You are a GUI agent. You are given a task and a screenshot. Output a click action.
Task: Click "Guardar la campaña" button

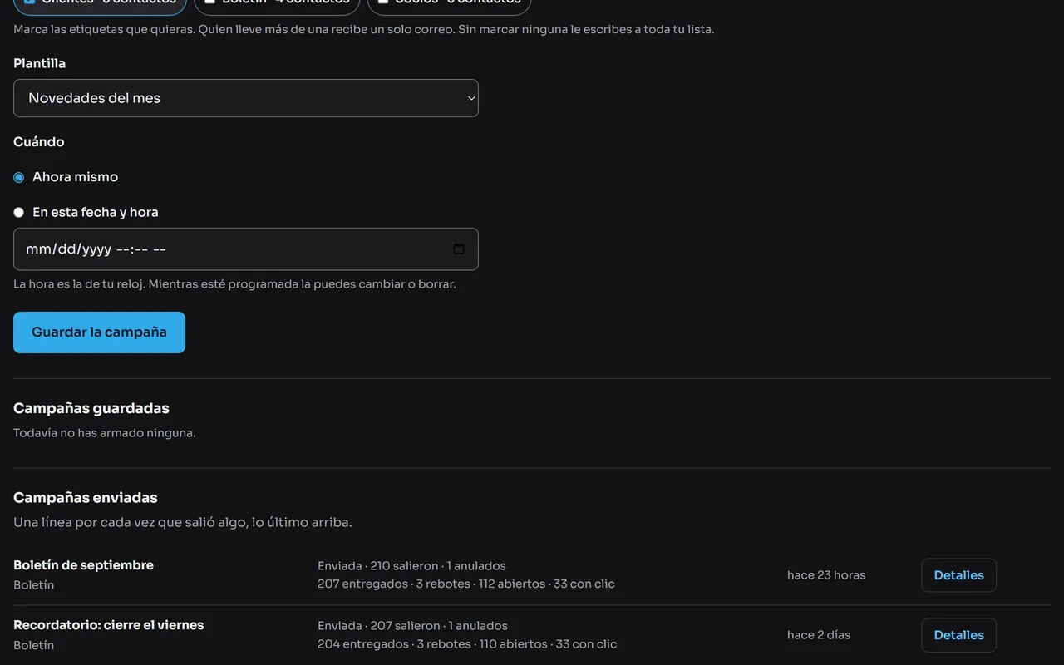click(99, 332)
